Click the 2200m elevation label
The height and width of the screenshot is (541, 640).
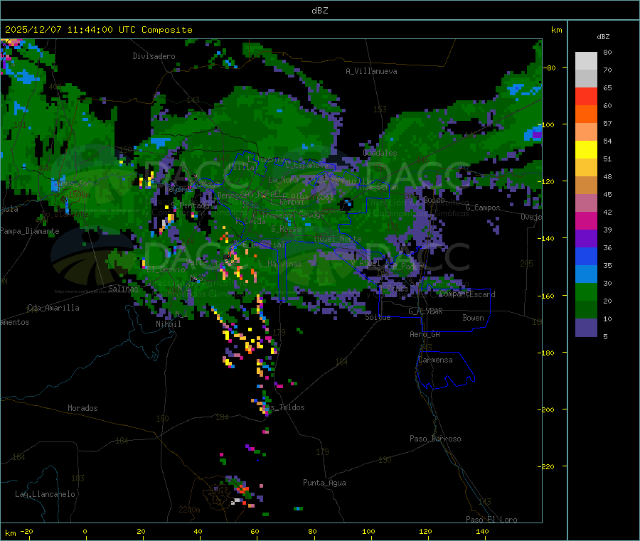point(189,510)
